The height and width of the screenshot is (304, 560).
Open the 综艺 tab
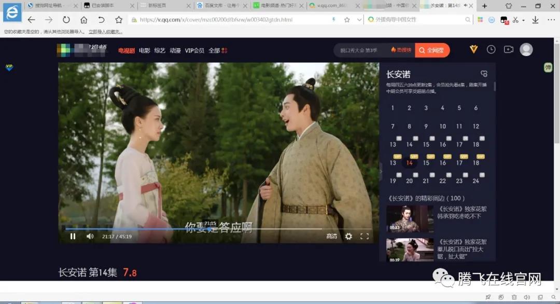(160, 50)
